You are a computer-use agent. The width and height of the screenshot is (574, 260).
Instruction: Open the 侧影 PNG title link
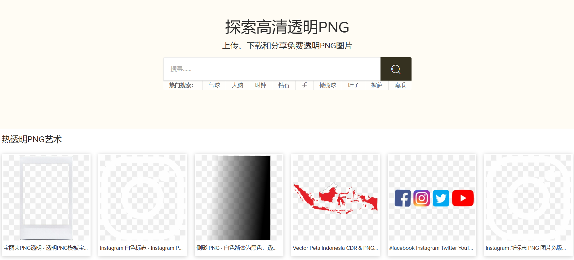coord(237,248)
